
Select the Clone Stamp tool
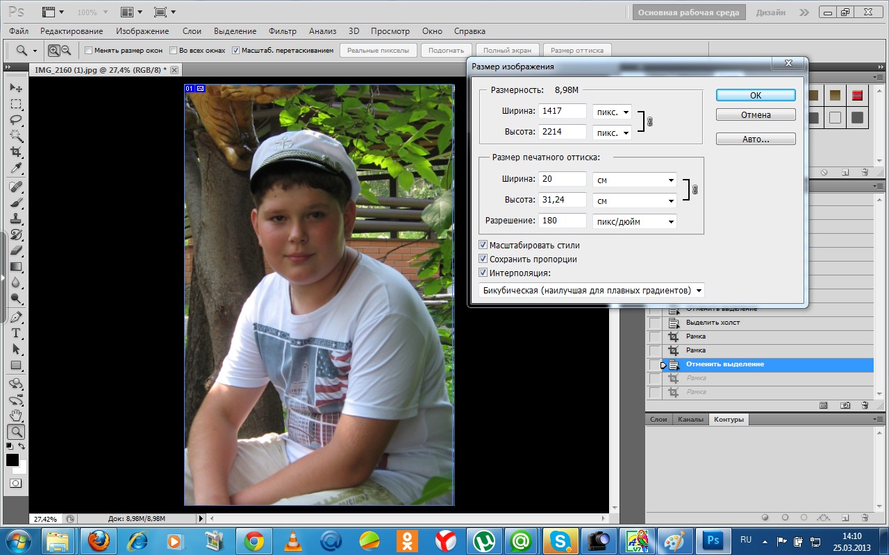coord(16,219)
